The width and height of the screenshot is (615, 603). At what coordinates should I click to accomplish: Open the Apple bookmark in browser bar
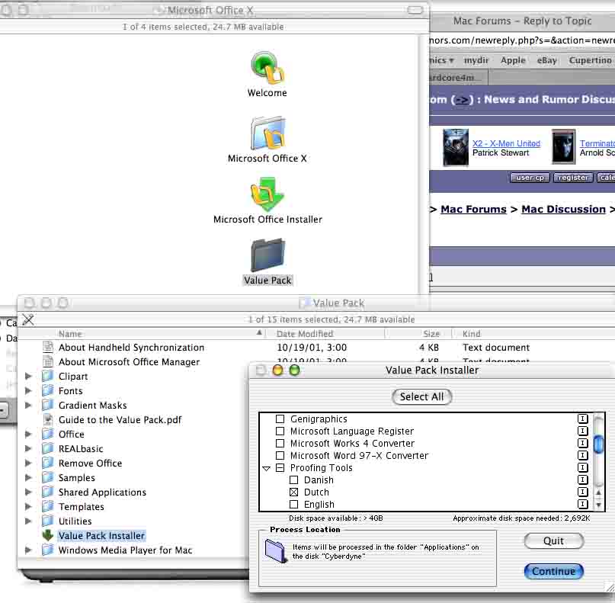click(513, 60)
